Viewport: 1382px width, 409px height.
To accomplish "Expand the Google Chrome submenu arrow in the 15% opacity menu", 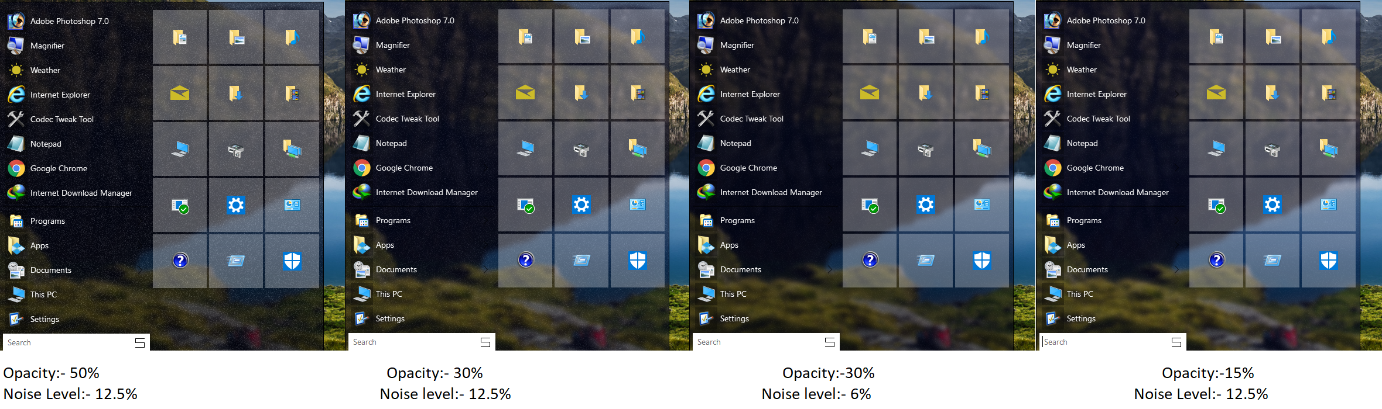I will [1176, 168].
